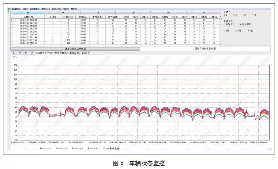The image size is (278, 169).
Task: Click fast forward records navigation button
Action: coord(168,13)
